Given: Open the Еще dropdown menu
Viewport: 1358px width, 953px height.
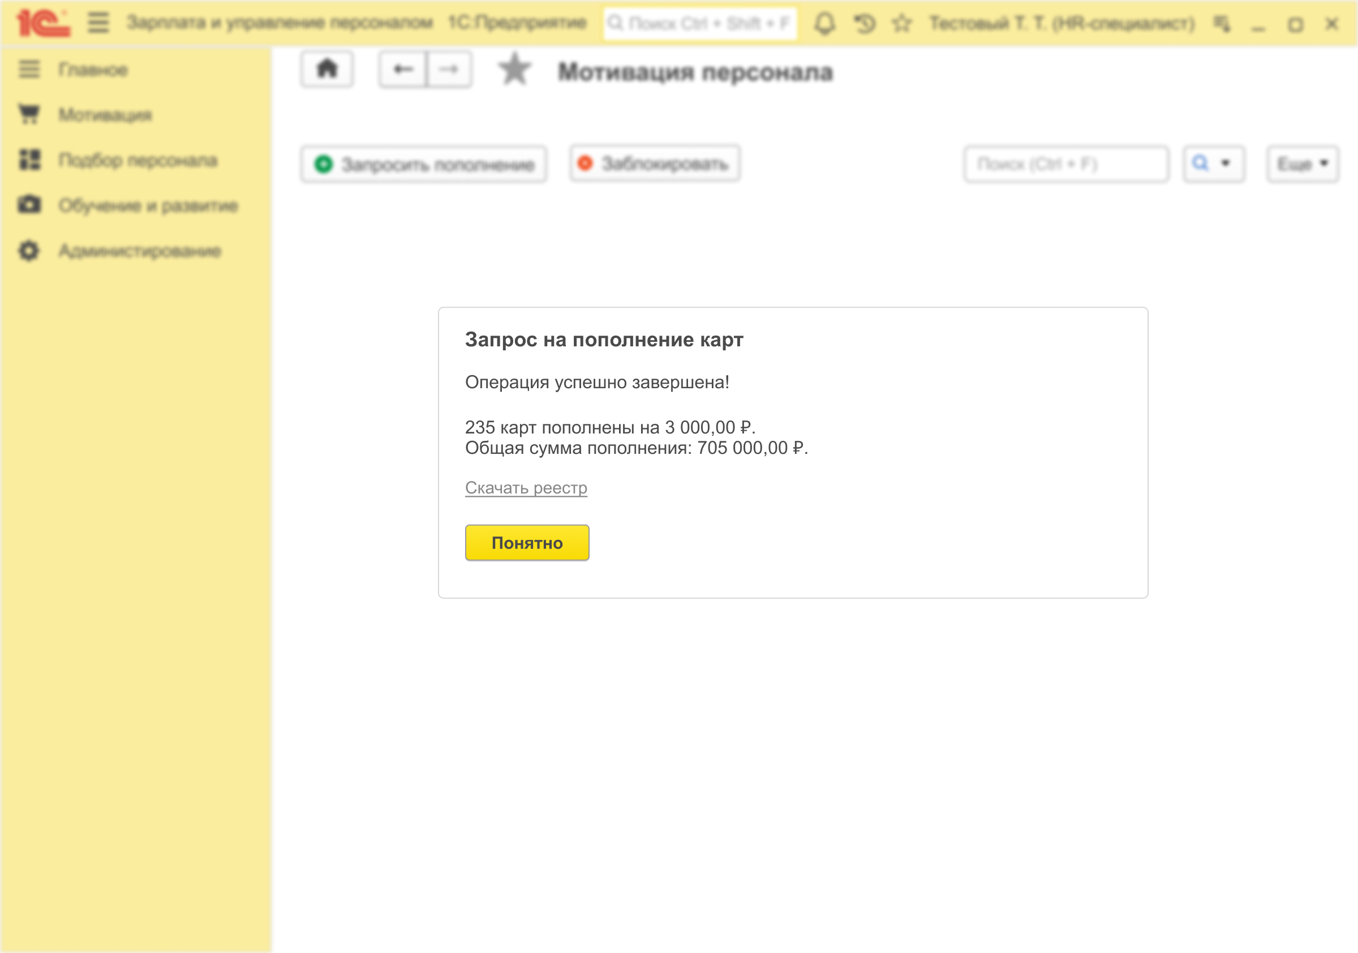Looking at the screenshot, I should 1302,164.
